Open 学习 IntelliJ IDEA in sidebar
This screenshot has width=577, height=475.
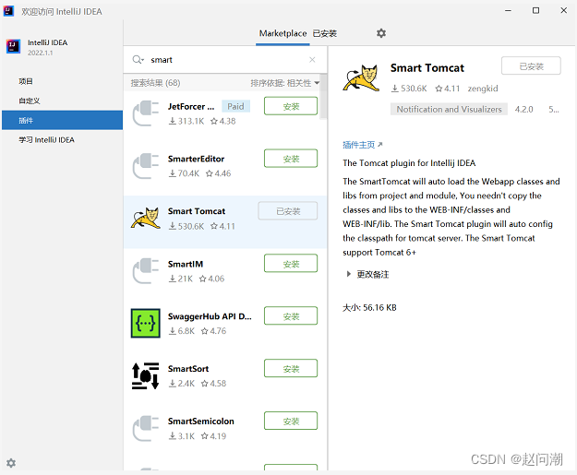pyautogui.click(x=46, y=140)
